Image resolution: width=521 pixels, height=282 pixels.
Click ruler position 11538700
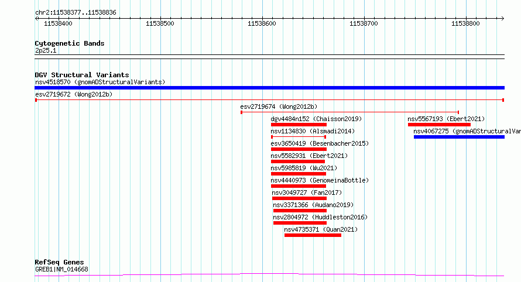tap(364, 23)
